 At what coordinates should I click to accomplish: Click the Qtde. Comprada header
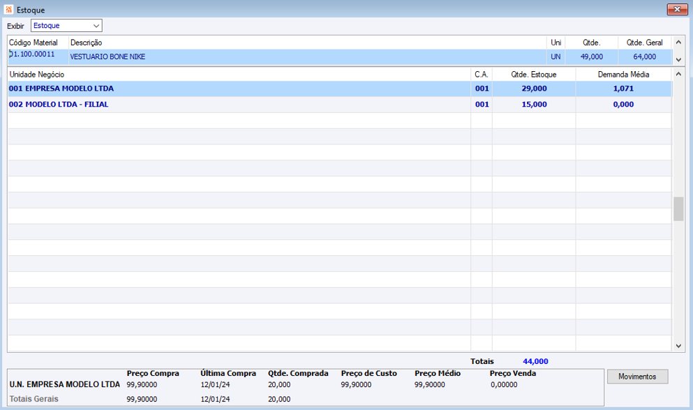click(x=298, y=373)
